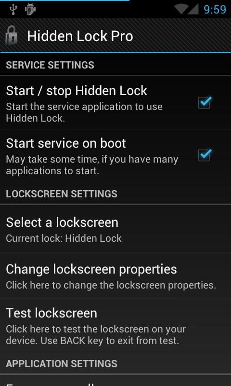231x386 pixels.
Task: Tap the LOCKSCREEN SETTINGS section header
Action: 62,194
